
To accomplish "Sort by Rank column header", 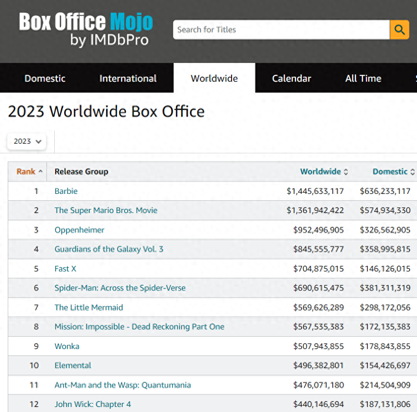I will click(x=26, y=172).
